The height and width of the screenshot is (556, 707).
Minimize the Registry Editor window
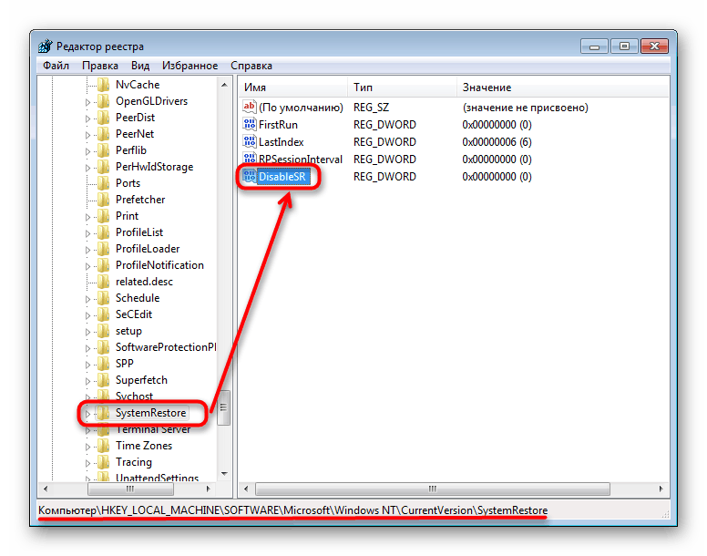(x=594, y=46)
